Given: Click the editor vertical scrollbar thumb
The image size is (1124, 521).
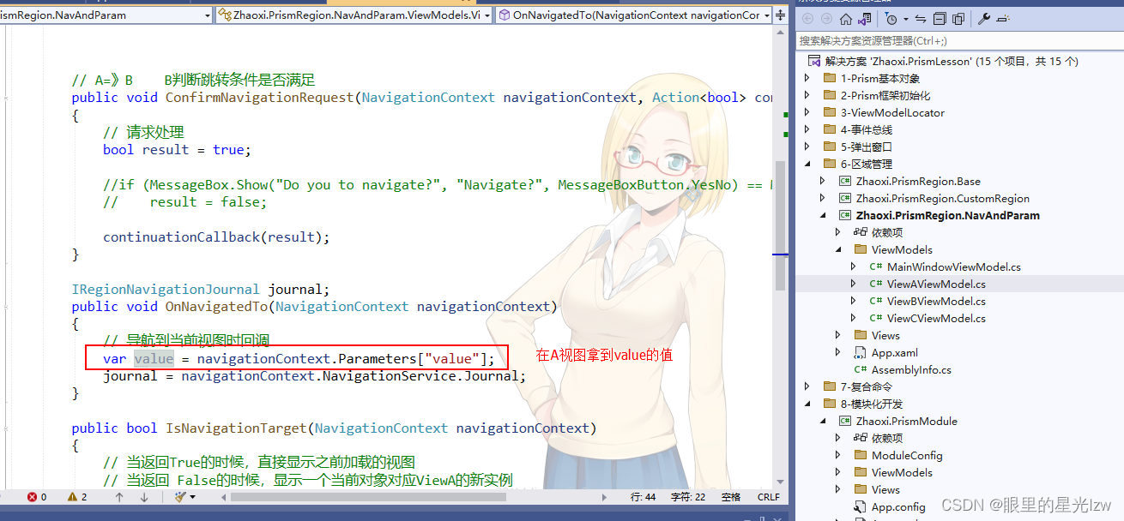Looking at the screenshot, I should [x=780, y=225].
